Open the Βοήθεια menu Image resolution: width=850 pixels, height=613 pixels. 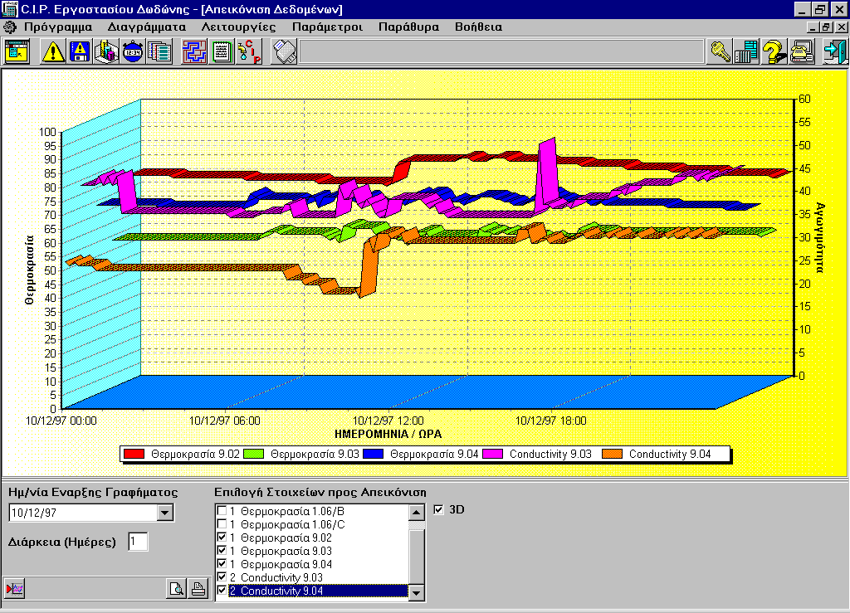click(478, 27)
